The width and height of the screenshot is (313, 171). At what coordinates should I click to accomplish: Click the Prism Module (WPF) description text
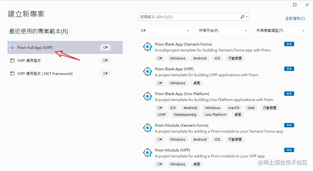[210, 156]
